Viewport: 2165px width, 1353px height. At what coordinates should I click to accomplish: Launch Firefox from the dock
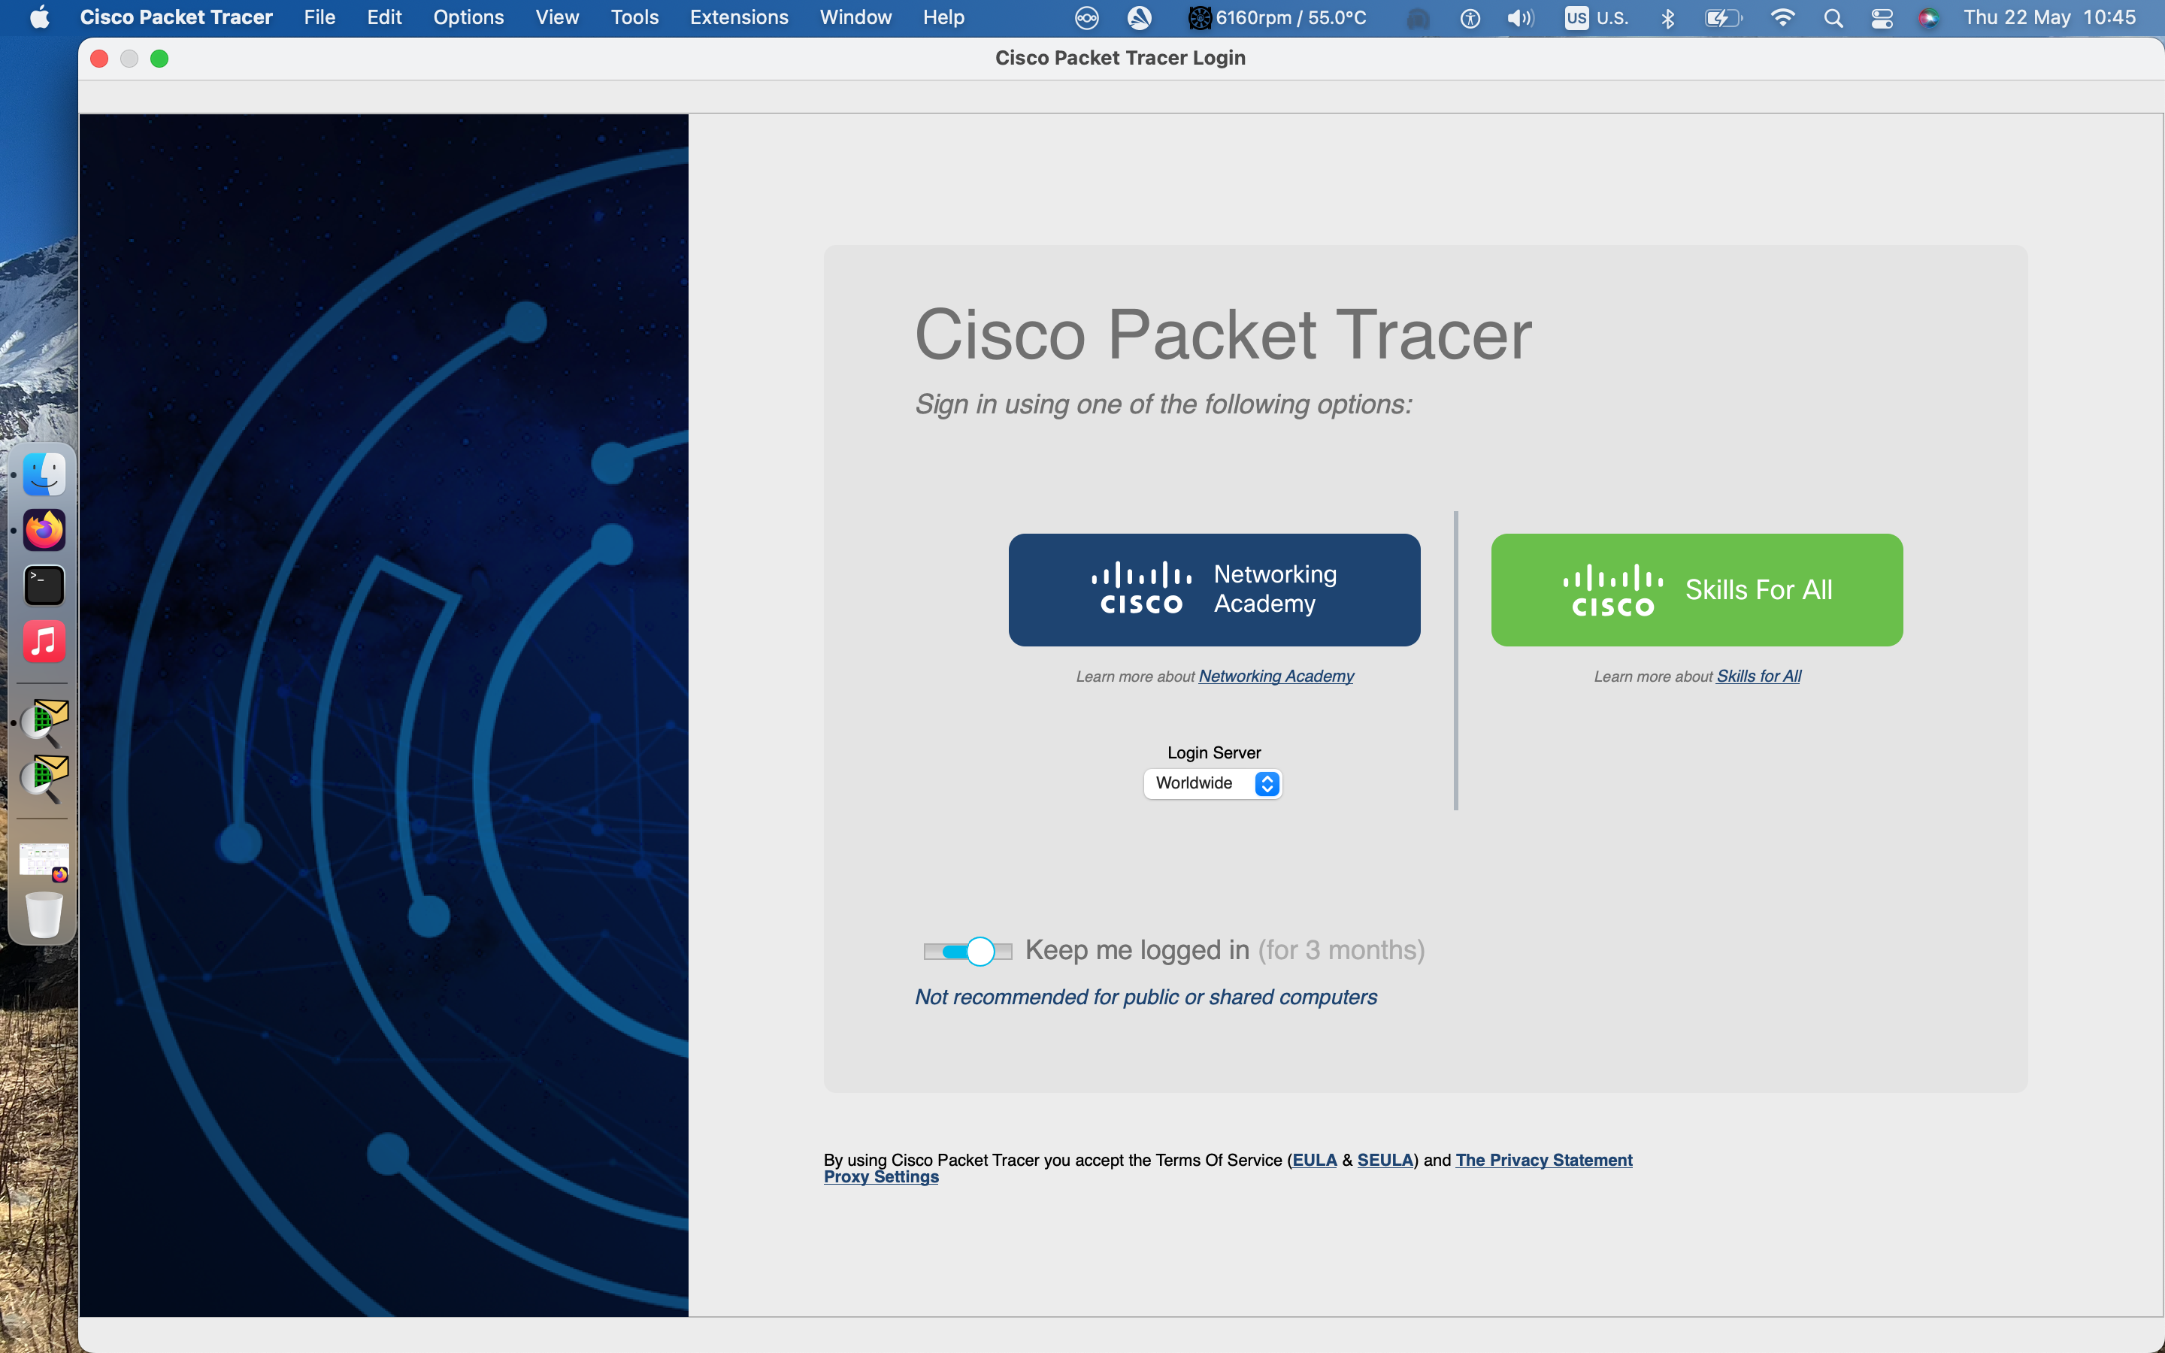[44, 531]
